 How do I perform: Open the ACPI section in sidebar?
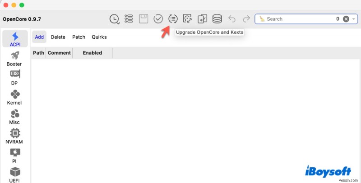(15, 39)
